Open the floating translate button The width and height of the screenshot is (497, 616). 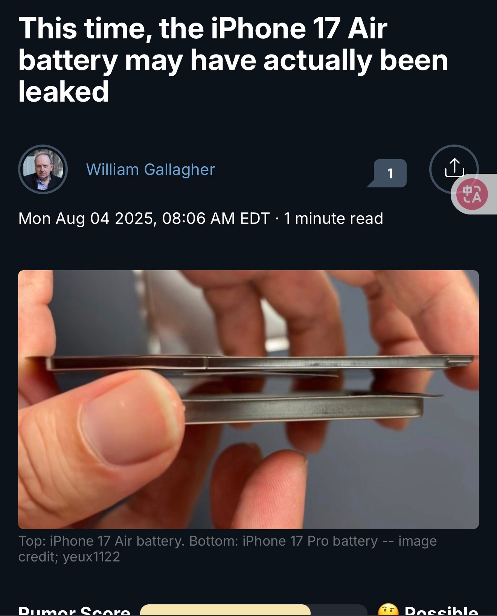[472, 194]
